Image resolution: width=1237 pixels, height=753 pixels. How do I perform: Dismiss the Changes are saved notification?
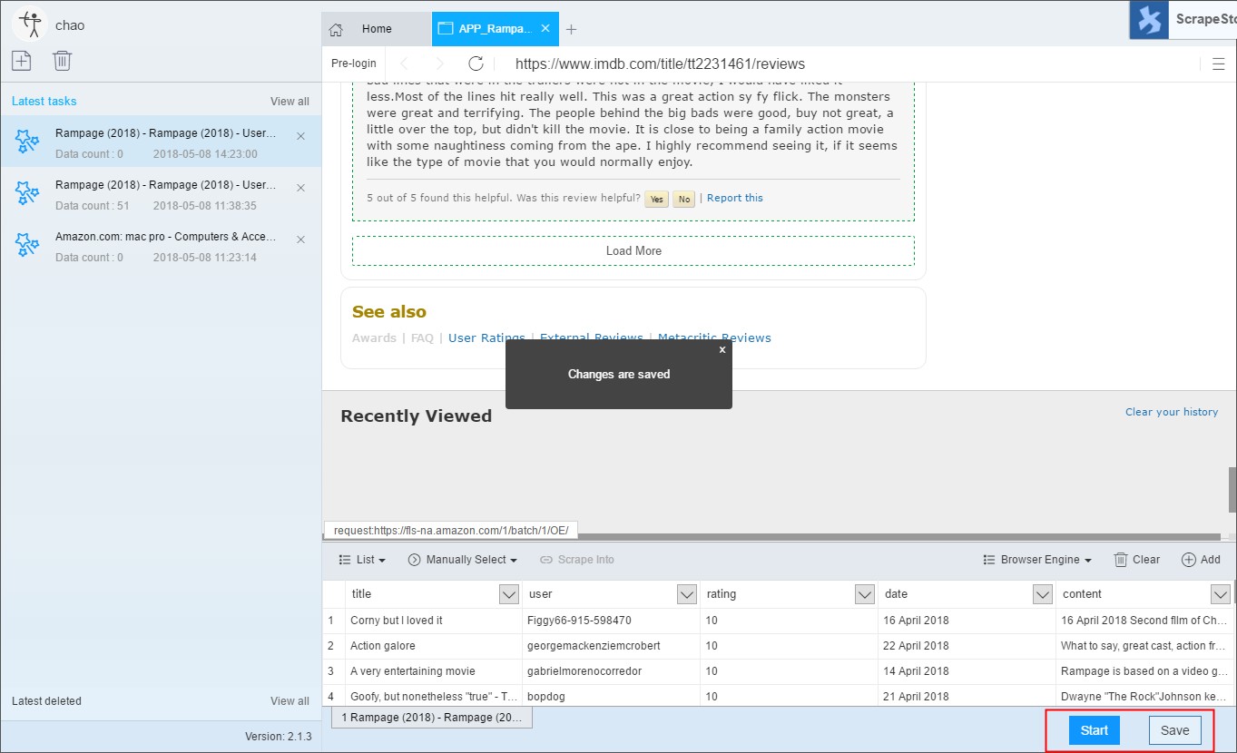point(722,349)
